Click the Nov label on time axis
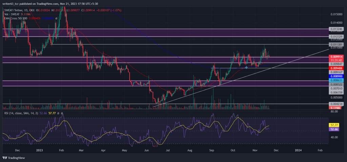 pos(255,150)
